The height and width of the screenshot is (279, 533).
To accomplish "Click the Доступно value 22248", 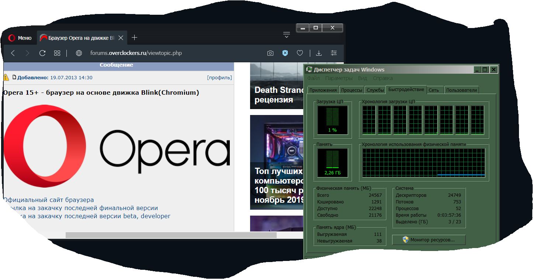I will [375, 209].
